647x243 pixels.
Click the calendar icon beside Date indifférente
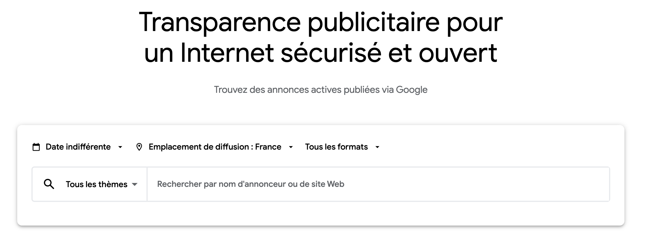point(36,147)
